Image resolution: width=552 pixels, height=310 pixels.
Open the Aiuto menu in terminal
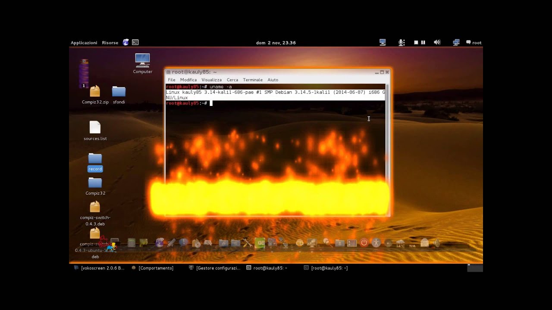point(273,80)
